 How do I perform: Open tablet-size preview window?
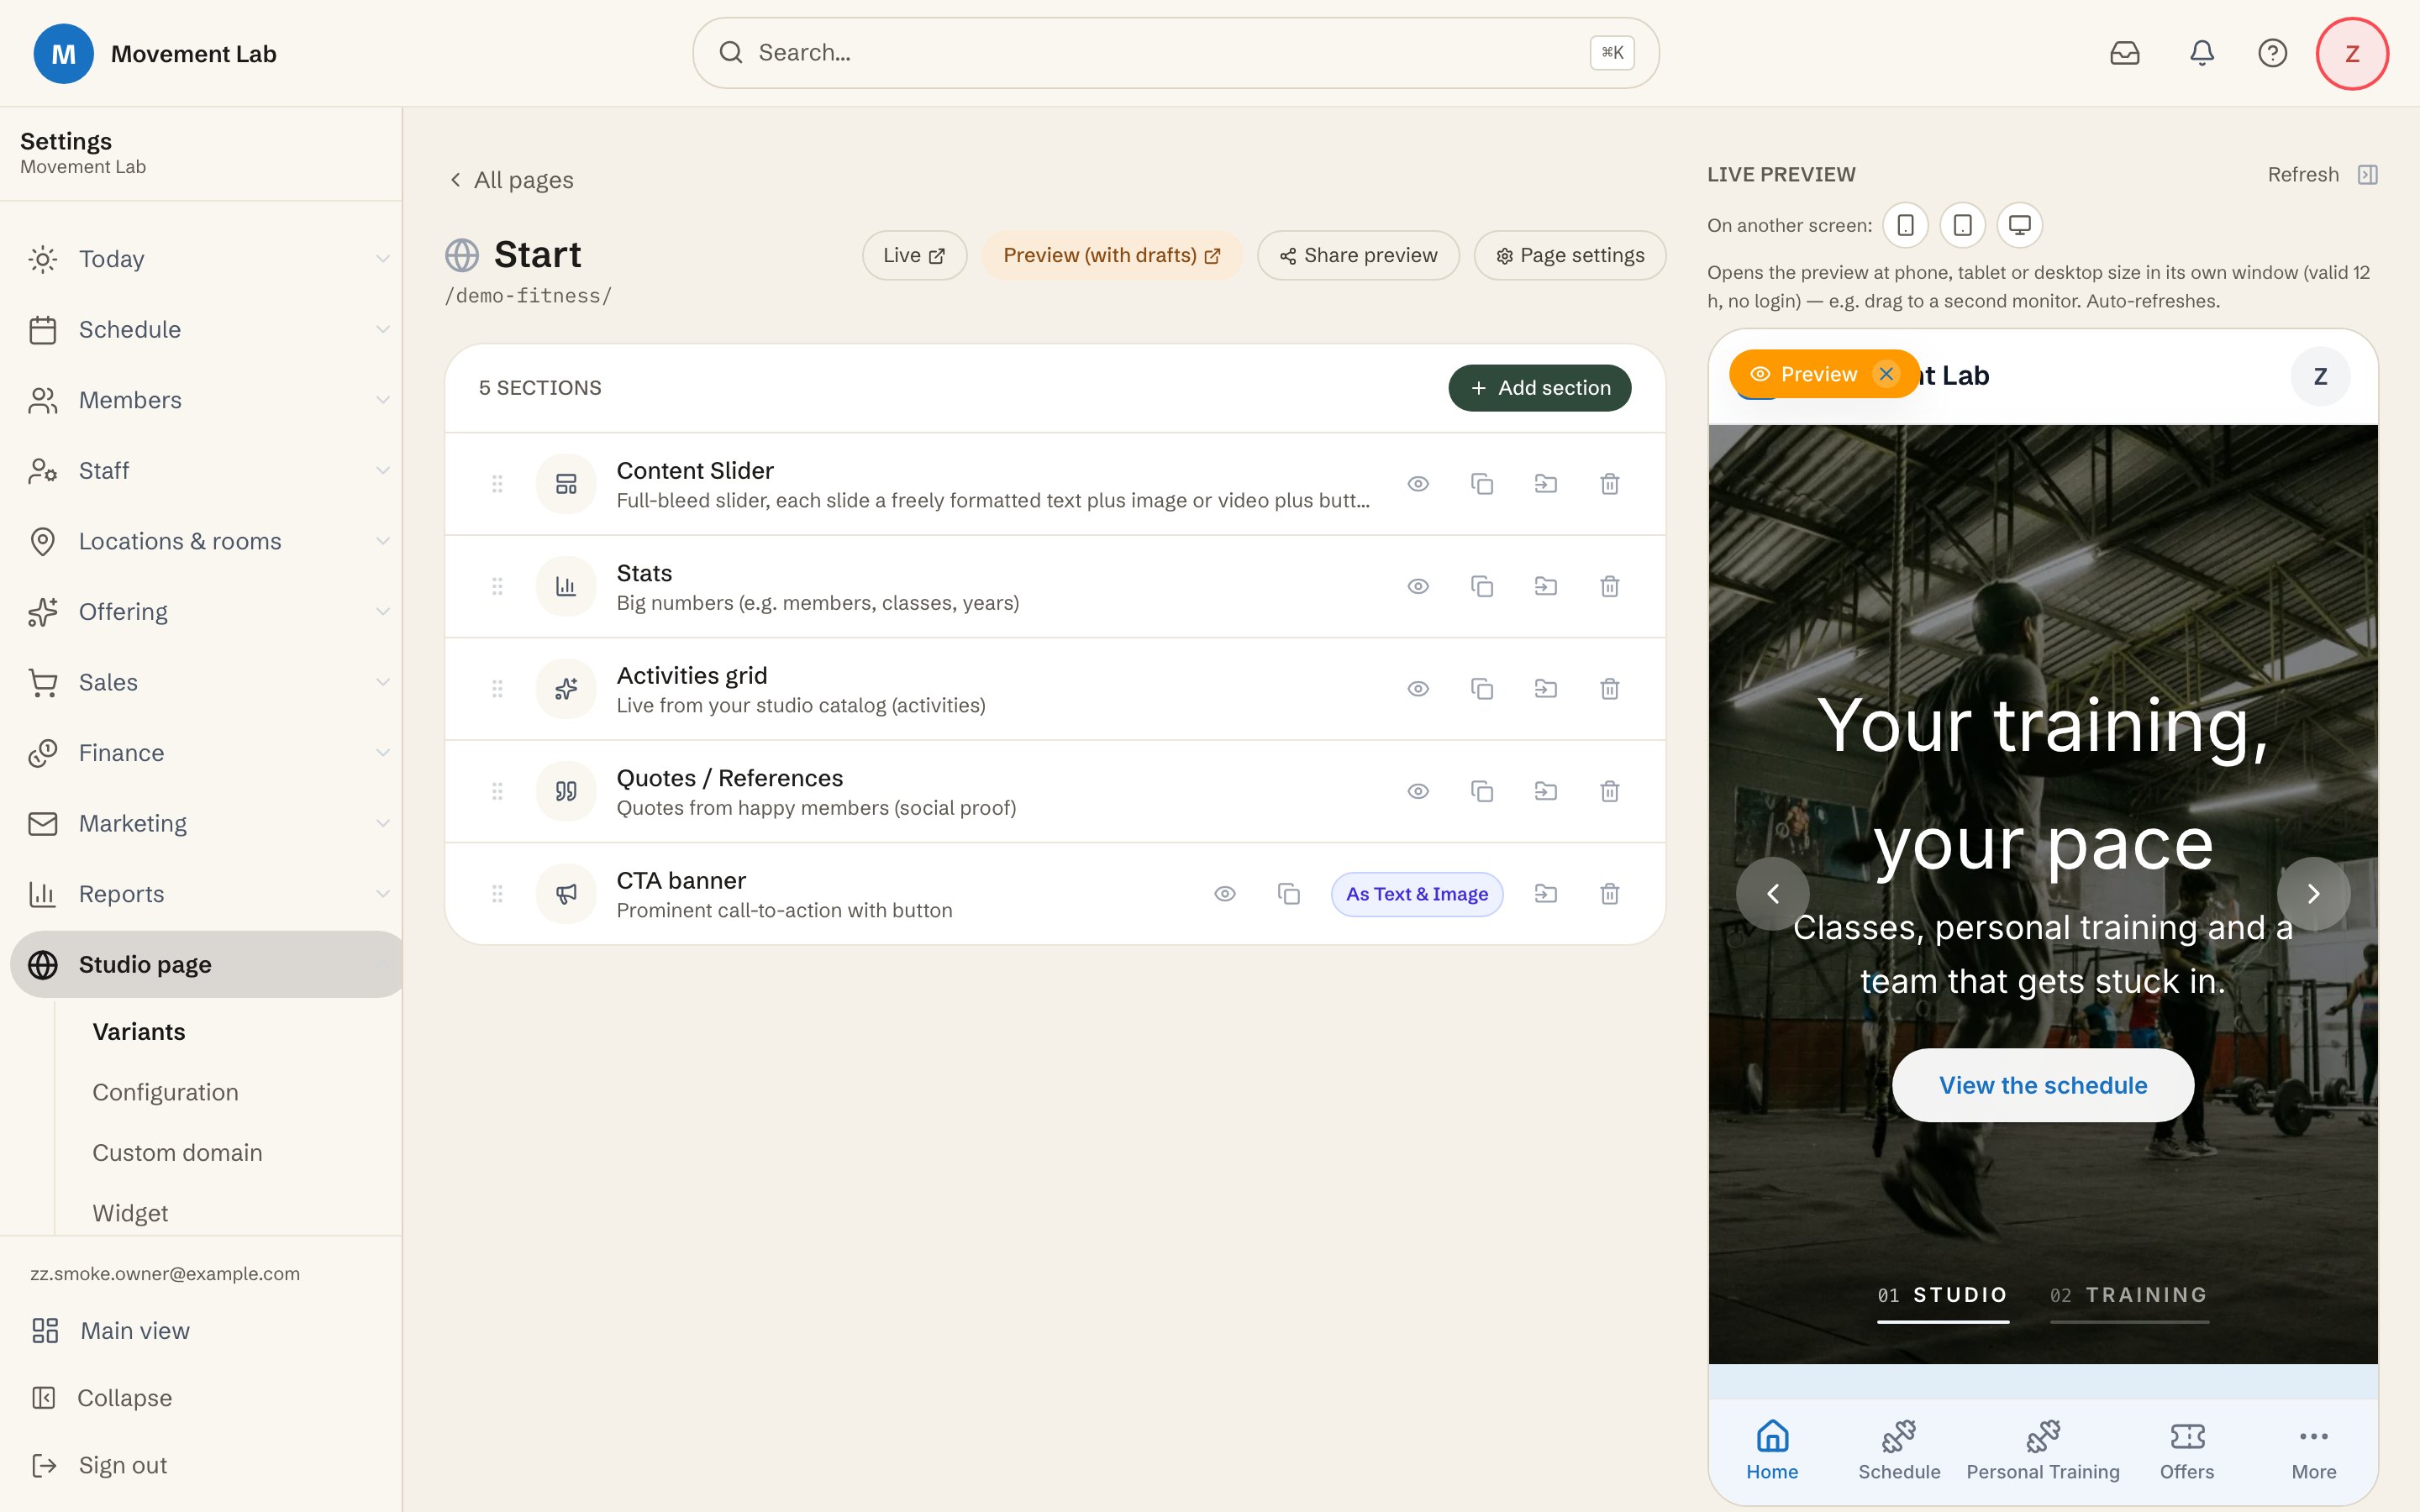[1962, 225]
